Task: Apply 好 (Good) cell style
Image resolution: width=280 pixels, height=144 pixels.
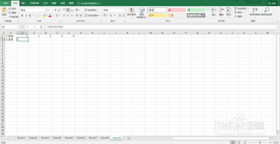Action: click(x=196, y=10)
